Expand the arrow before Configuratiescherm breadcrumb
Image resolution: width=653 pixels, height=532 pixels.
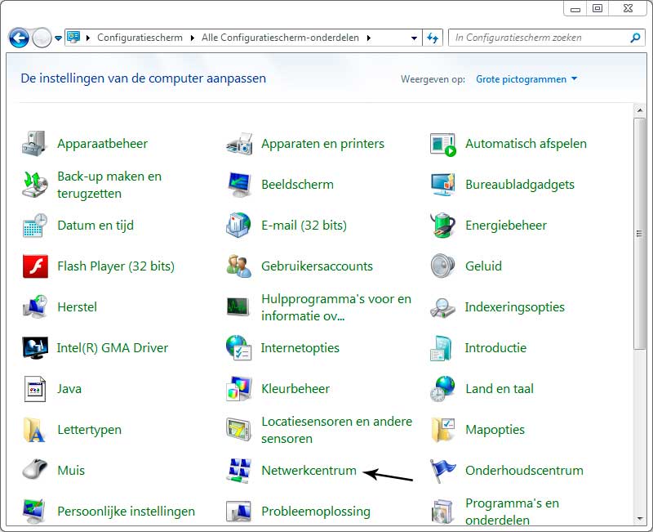[x=88, y=38]
